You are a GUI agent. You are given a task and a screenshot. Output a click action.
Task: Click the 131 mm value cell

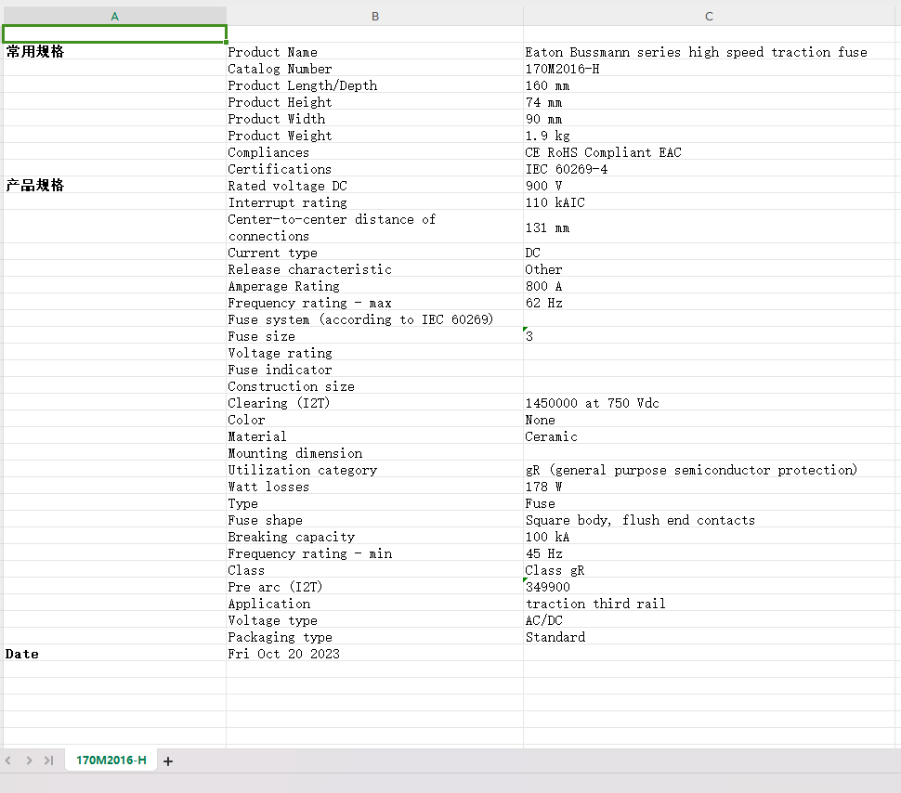pyautogui.click(x=709, y=227)
